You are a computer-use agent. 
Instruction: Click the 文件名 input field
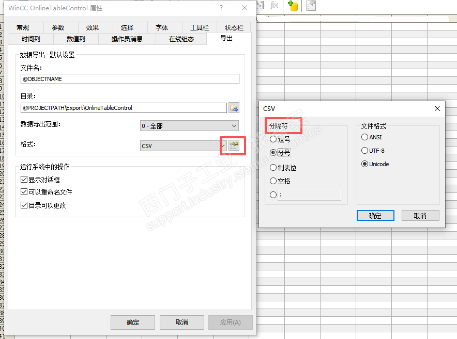click(x=130, y=79)
